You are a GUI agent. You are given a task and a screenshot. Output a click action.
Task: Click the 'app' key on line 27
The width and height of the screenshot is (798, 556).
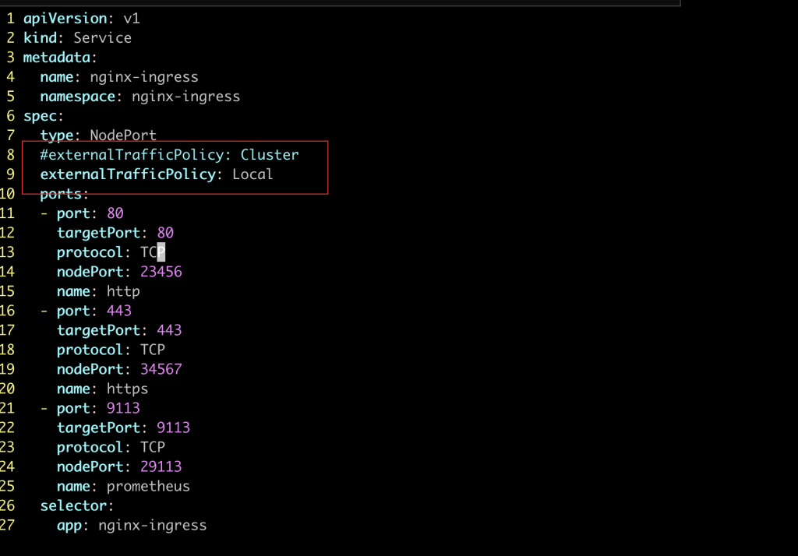click(x=69, y=526)
